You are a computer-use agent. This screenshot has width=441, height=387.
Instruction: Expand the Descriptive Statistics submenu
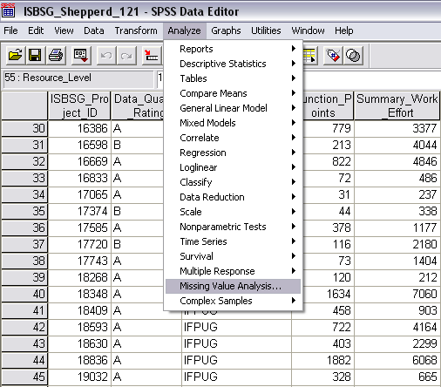point(233,64)
